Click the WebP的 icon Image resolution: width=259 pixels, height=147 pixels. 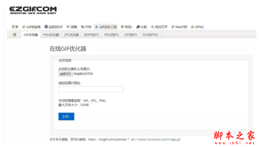pos(173,27)
